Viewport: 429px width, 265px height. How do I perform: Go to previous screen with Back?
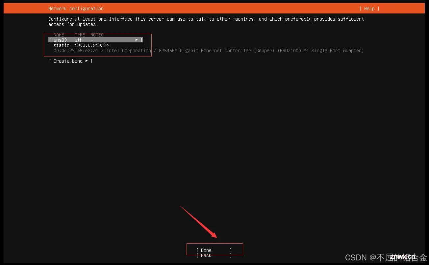coord(214,255)
